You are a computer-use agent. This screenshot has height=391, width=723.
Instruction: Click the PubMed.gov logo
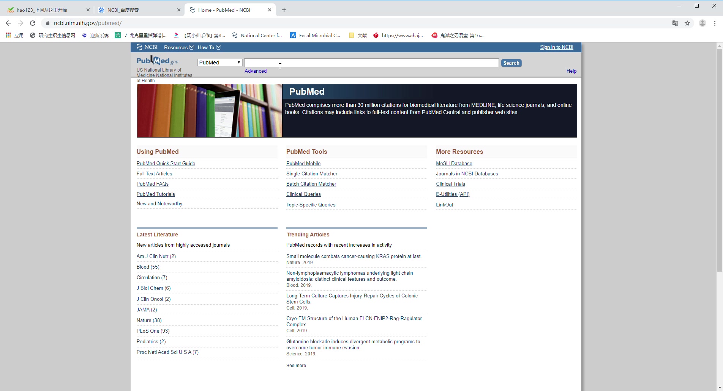click(157, 61)
